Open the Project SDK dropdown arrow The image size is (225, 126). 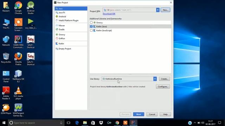tap(158, 10)
